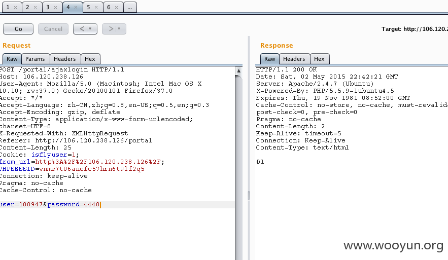Viewport: 448px width, 260px height.
Task: Open the new tab '...' button
Action: 130,7
